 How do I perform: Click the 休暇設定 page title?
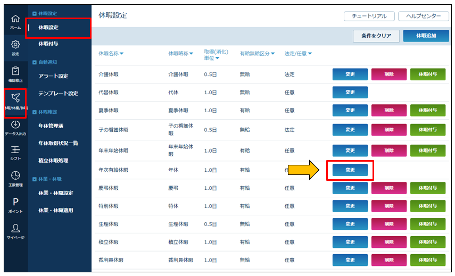click(113, 15)
